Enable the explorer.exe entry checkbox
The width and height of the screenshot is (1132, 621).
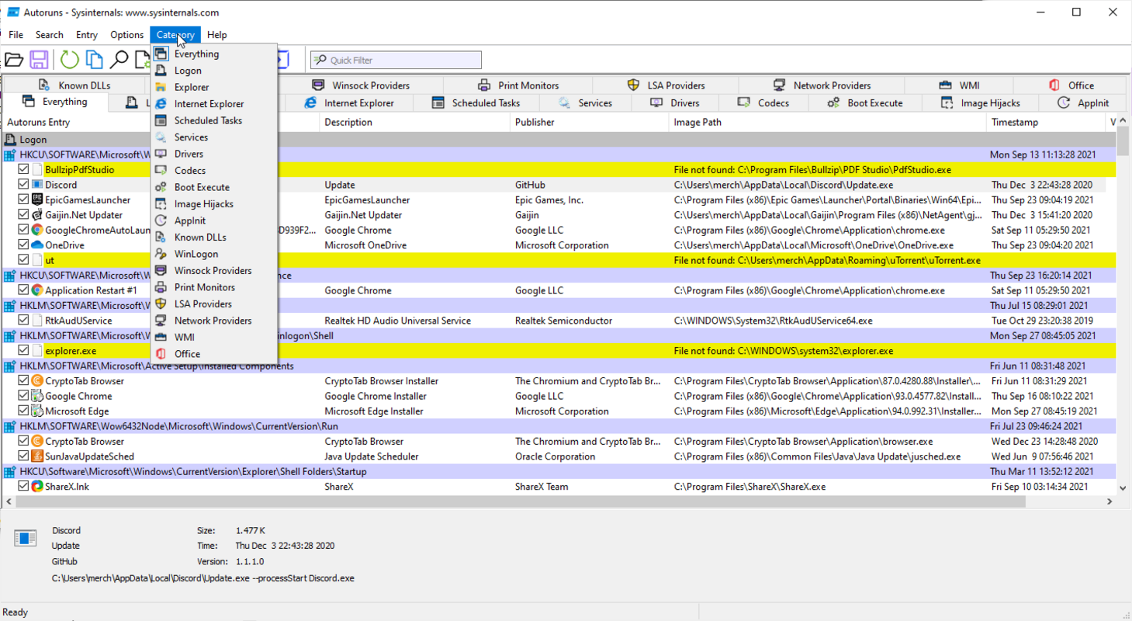tap(23, 350)
